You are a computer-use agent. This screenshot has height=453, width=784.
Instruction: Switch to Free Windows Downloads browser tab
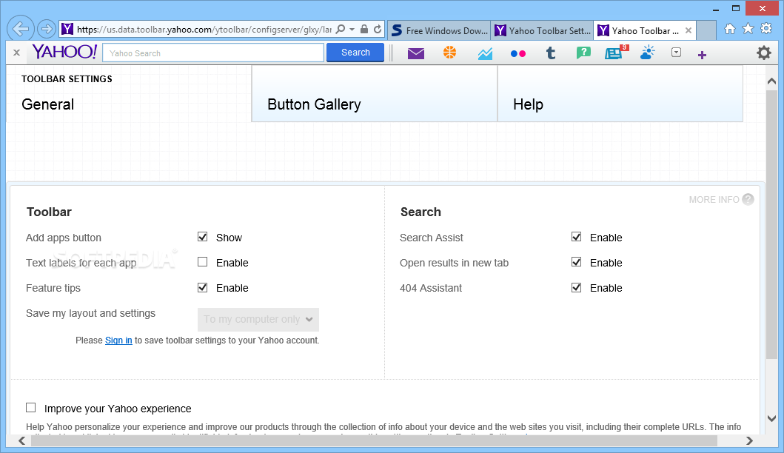pos(439,30)
